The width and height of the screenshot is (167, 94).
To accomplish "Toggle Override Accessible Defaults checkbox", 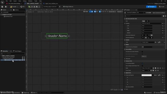I will [x=142, y=52].
